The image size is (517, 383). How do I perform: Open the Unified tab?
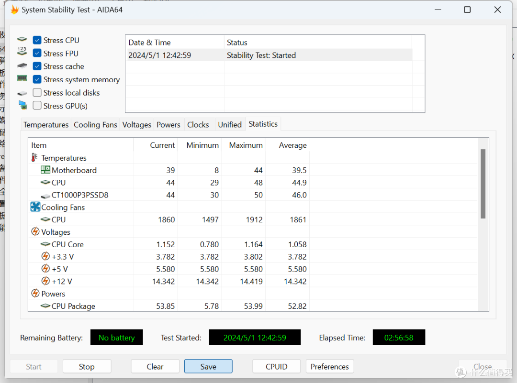point(230,125)
